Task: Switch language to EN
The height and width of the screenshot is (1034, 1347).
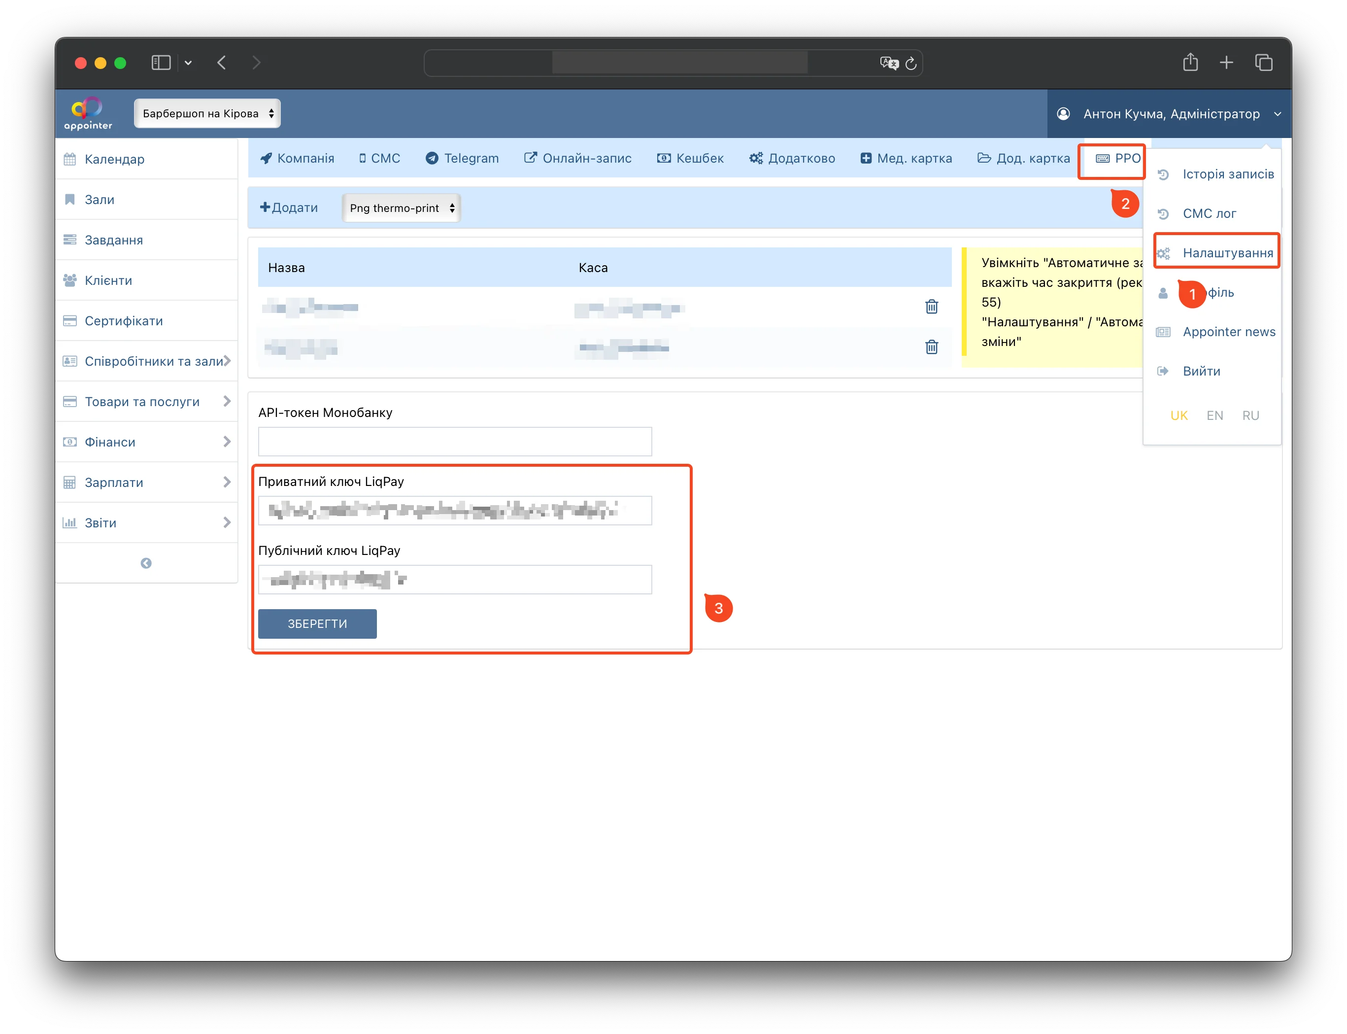Action: pyautogui.click(x=1214, y=415)
